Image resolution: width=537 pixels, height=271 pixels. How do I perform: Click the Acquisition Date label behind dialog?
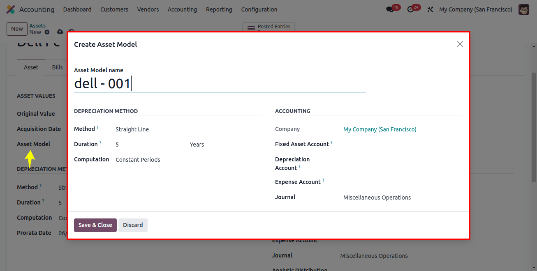39,129
